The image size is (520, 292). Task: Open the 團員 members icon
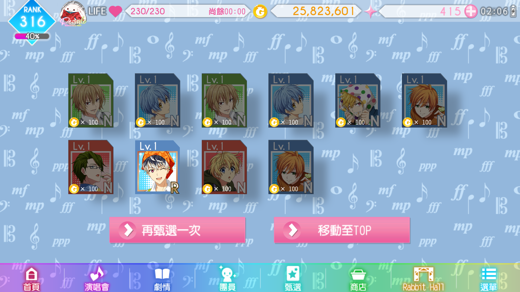(x=227, y=278)
